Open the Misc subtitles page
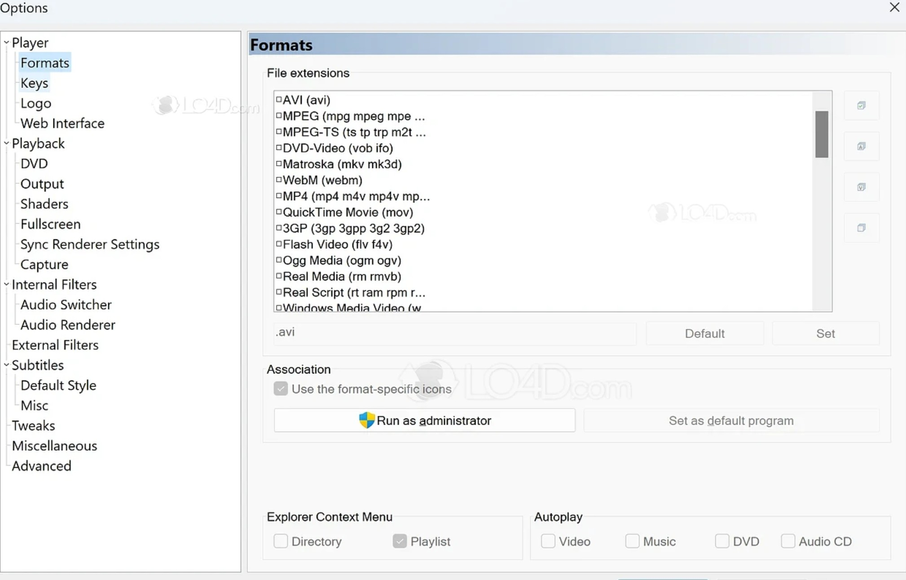Viewport: 906px width, 580px height. 35,405
